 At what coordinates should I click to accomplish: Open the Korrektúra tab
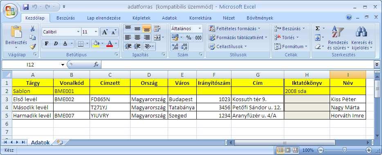[x=200, y=18]
